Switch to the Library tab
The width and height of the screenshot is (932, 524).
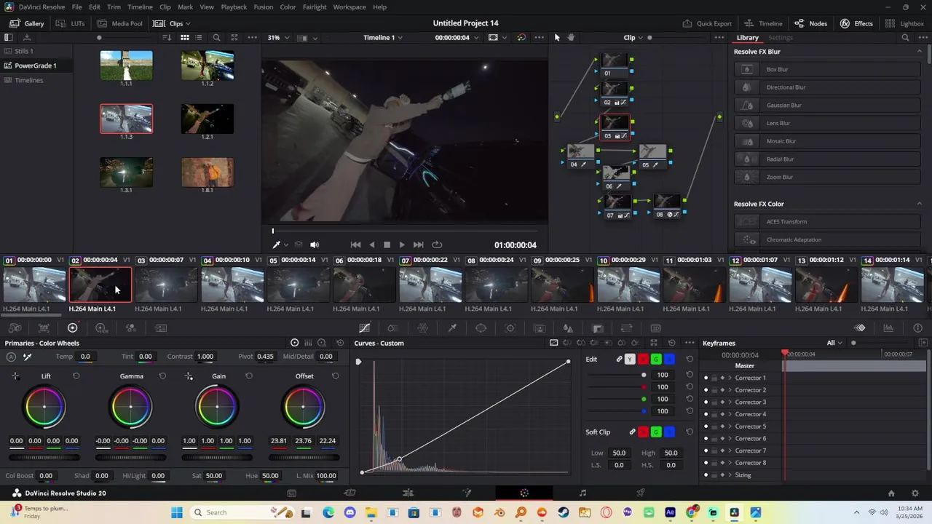point(747,37)
